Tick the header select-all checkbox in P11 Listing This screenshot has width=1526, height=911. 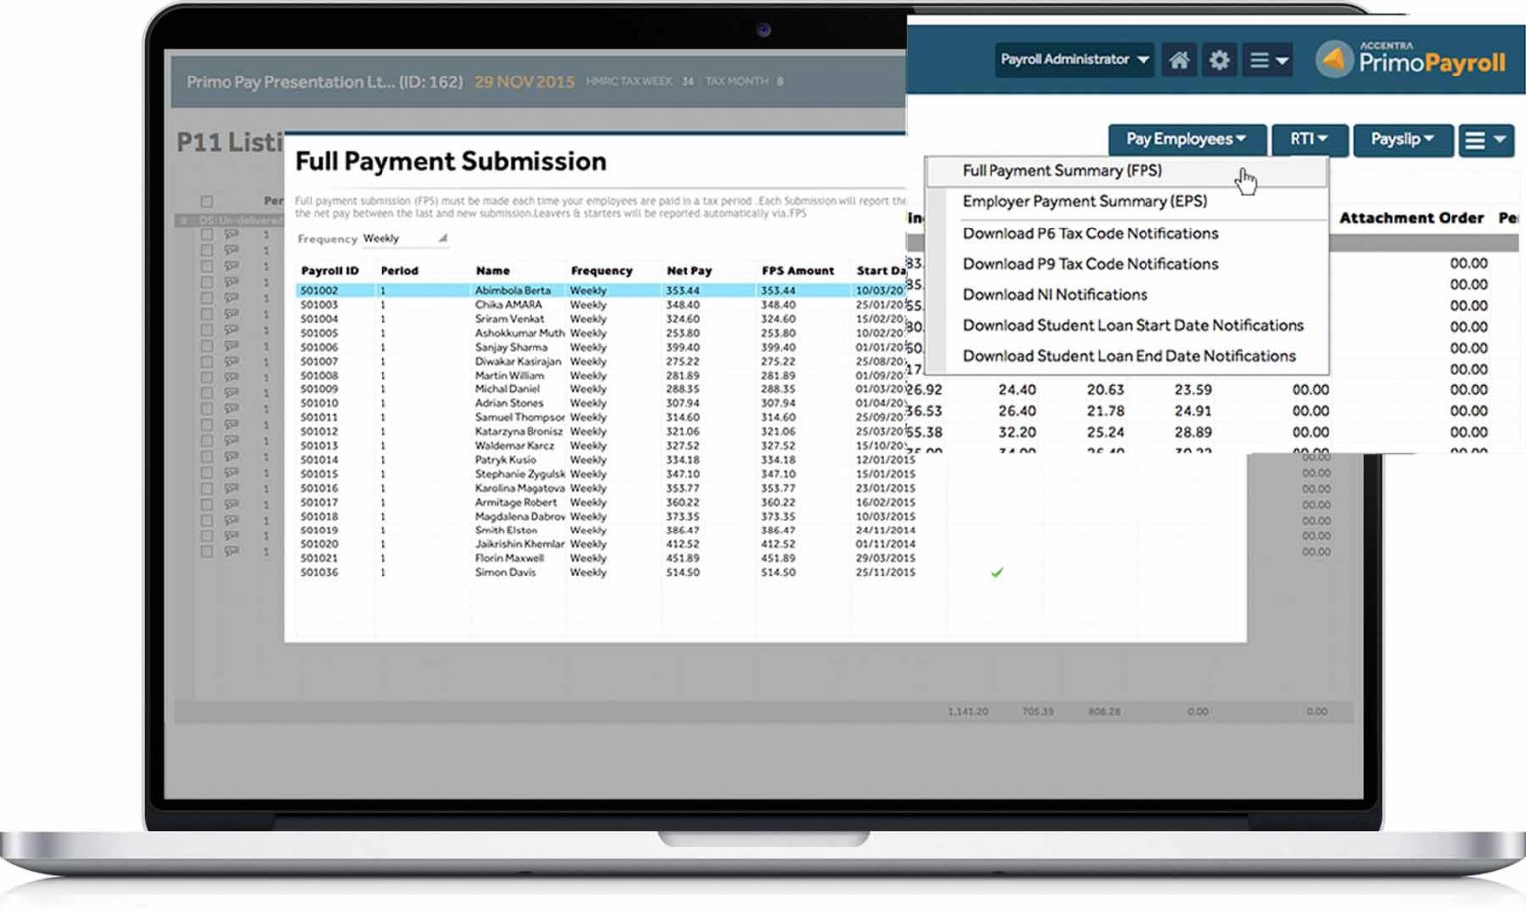point(207,201)
